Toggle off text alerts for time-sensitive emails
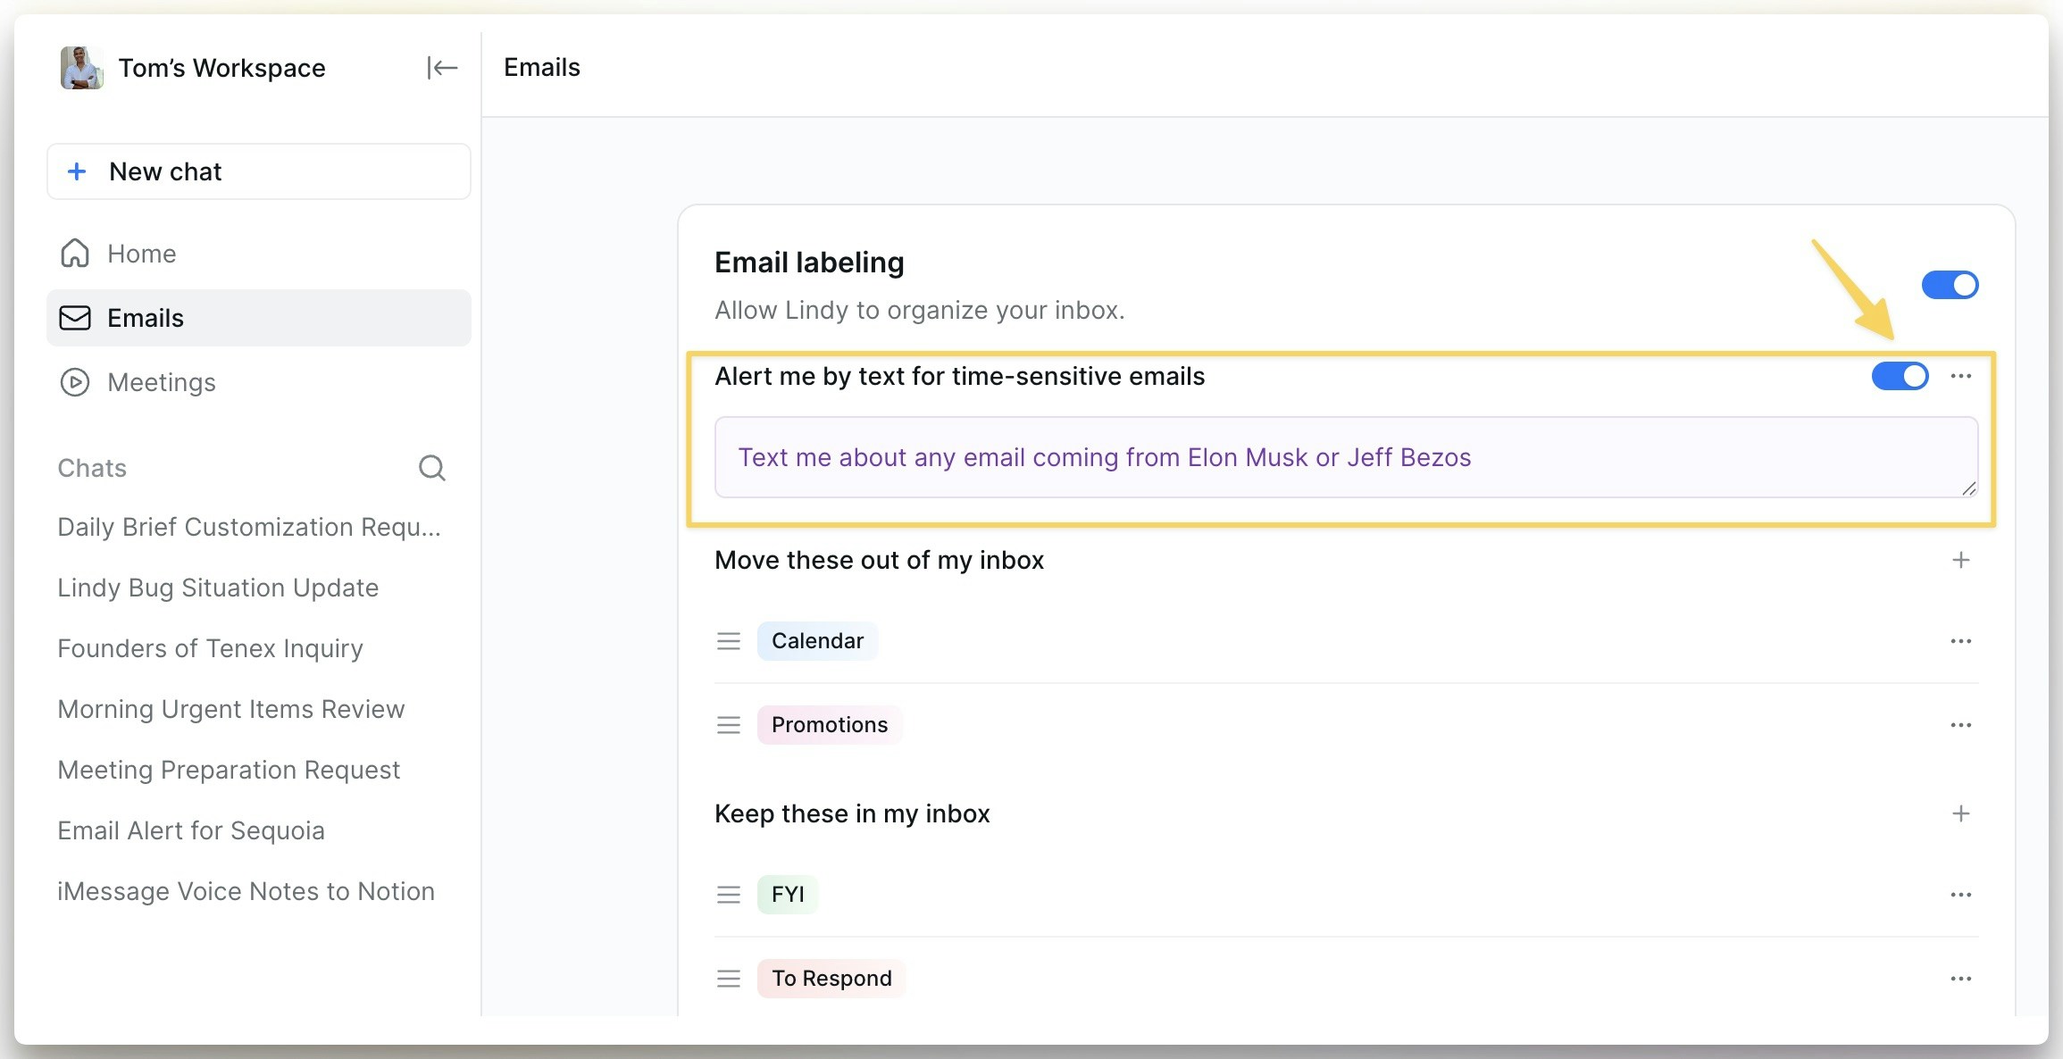The image size is (2063, 1059). (1900, 376)
